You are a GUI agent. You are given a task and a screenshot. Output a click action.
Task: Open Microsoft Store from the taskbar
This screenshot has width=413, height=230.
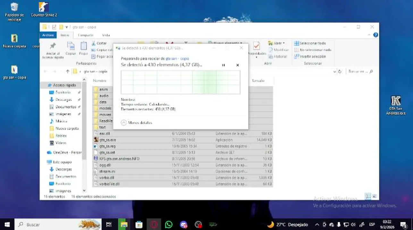pyautogui.click(x=139, y=225)
